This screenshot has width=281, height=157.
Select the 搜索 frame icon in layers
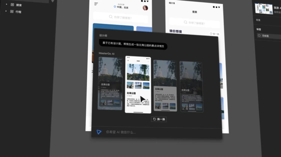12,4
